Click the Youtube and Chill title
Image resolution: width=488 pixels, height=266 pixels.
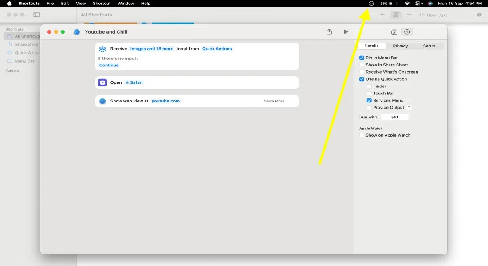(x=106, y=32)
